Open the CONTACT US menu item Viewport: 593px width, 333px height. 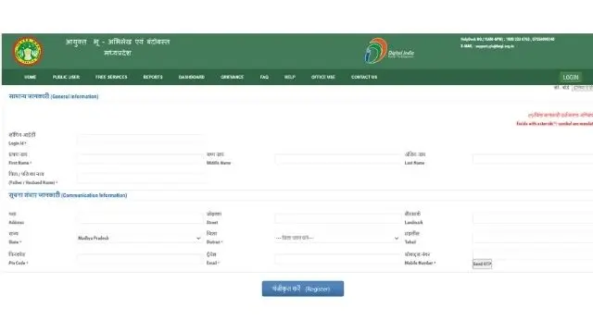[364, 77]
